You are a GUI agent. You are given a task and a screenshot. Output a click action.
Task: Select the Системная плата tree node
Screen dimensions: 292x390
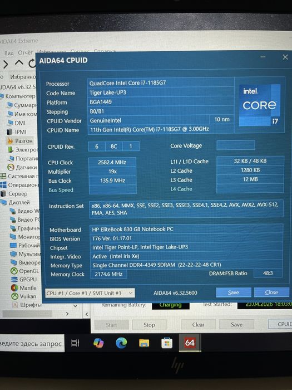(23, 177)
